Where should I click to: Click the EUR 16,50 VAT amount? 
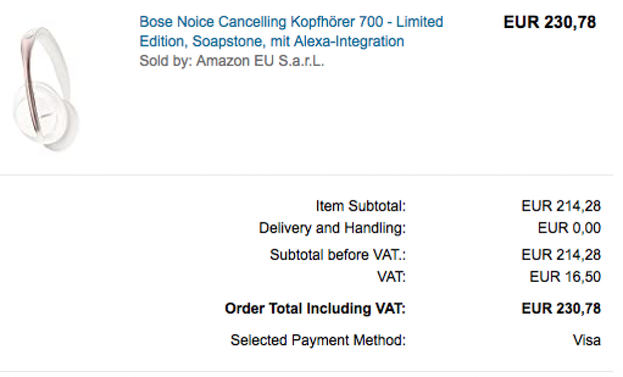[565, 277]
